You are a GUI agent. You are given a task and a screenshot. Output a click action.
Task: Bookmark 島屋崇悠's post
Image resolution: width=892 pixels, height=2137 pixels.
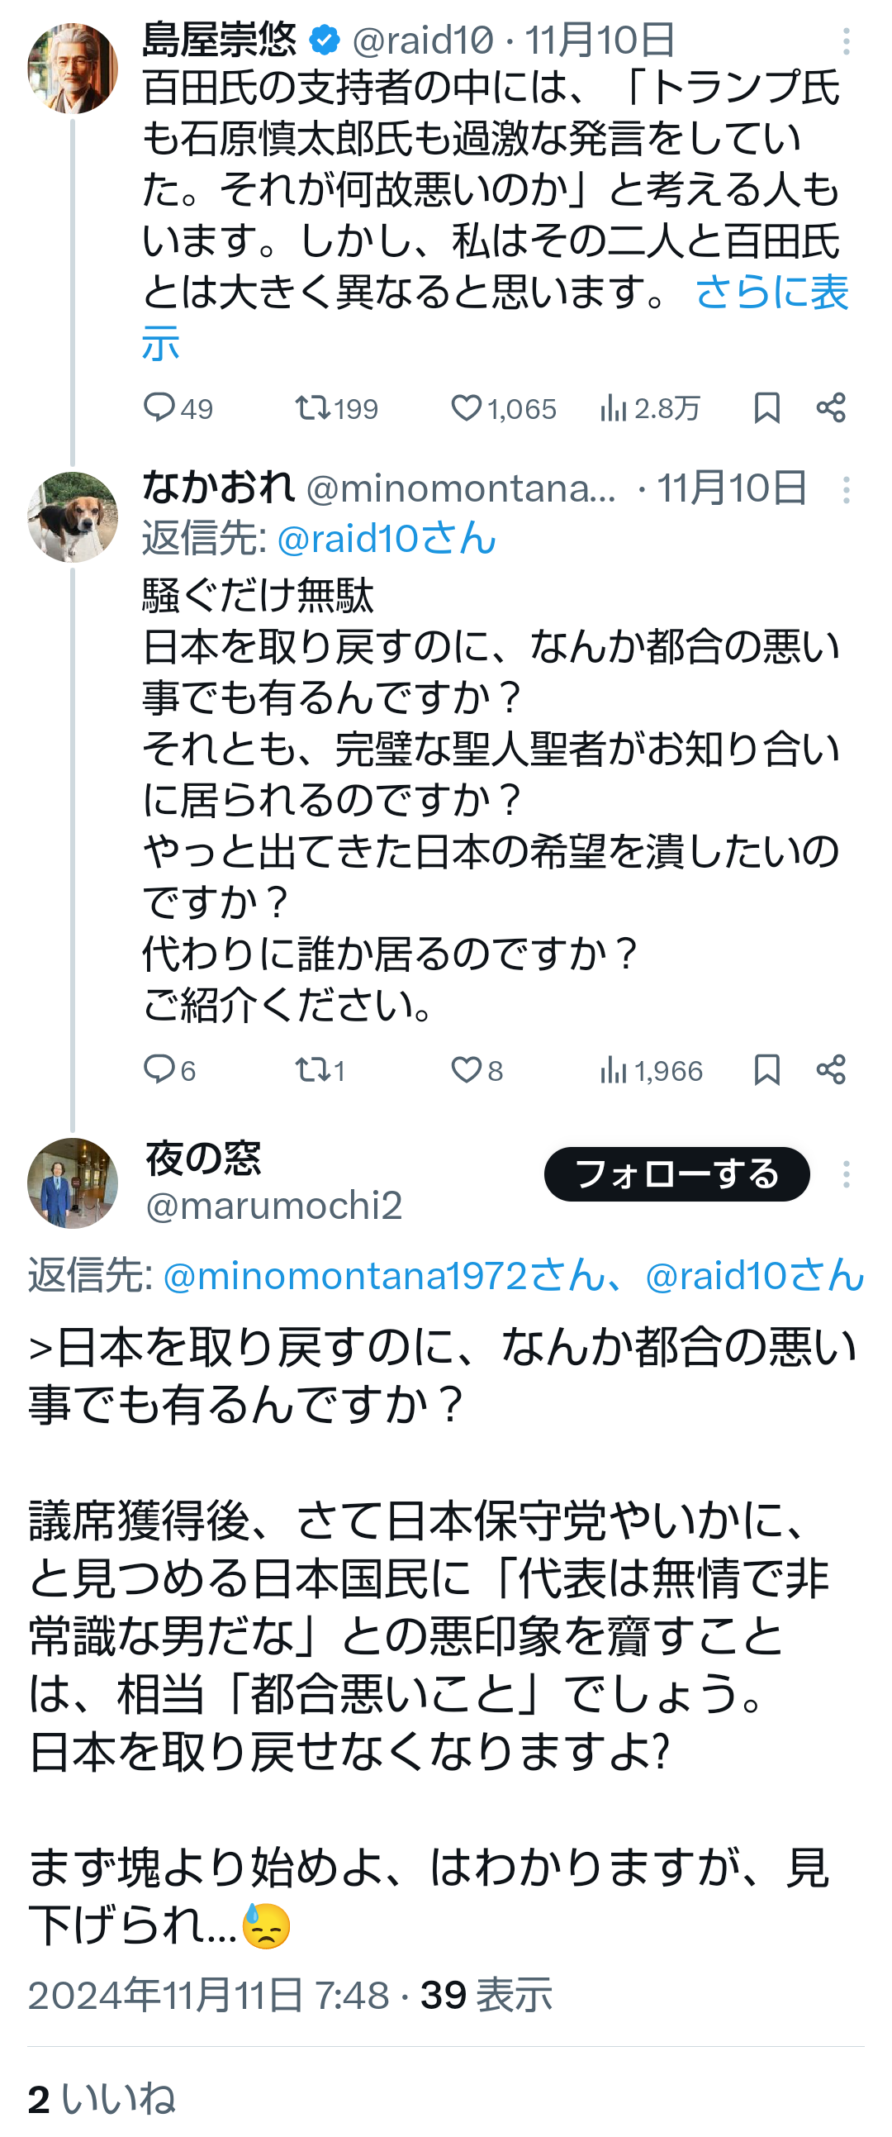tap(766, 408)
